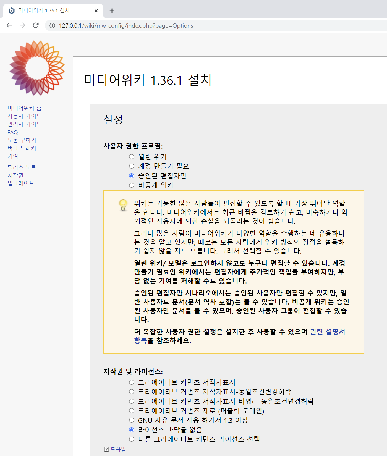Click the 설정 section heading
Screen dimensions: 387x456
coord(113,119)
